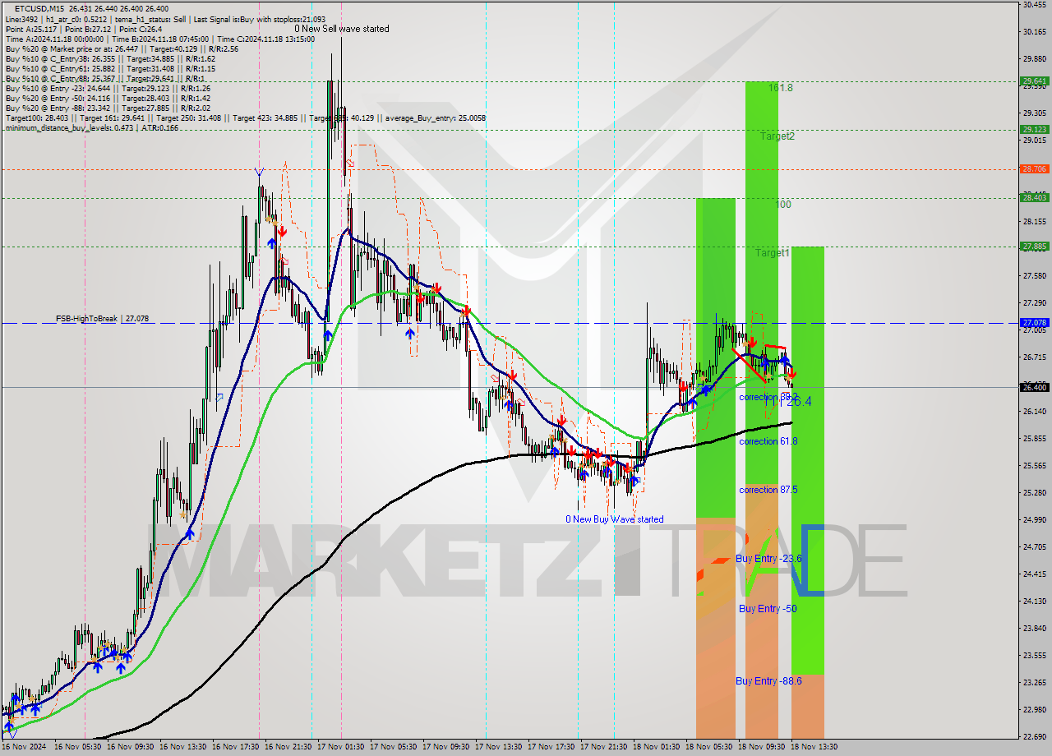Click the '18 Nov 13:30' time axis label
Screen dimensions: 1052x756
[x=814, y=747]
